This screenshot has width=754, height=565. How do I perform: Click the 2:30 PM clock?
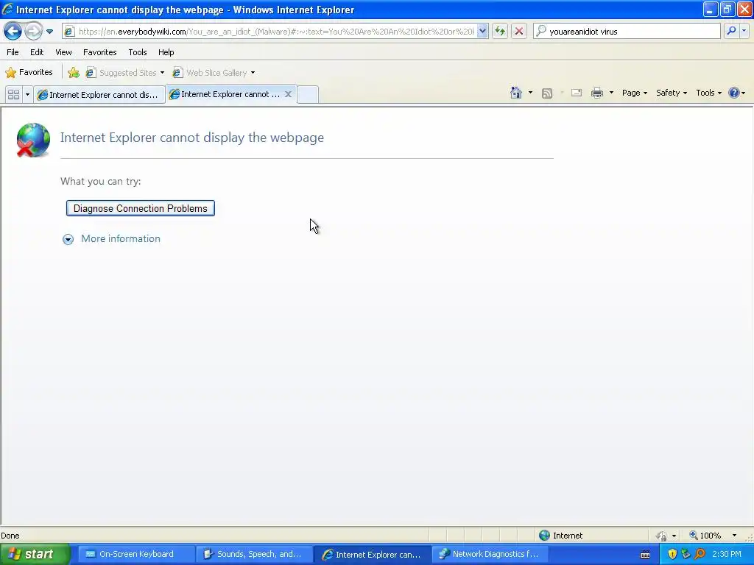[x=727, y=554]
